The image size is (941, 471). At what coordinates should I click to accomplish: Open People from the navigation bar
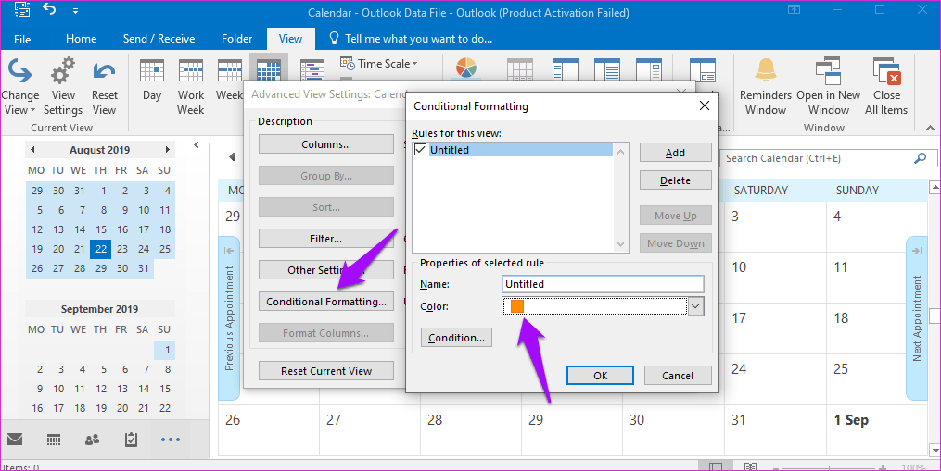pos(93,440)
